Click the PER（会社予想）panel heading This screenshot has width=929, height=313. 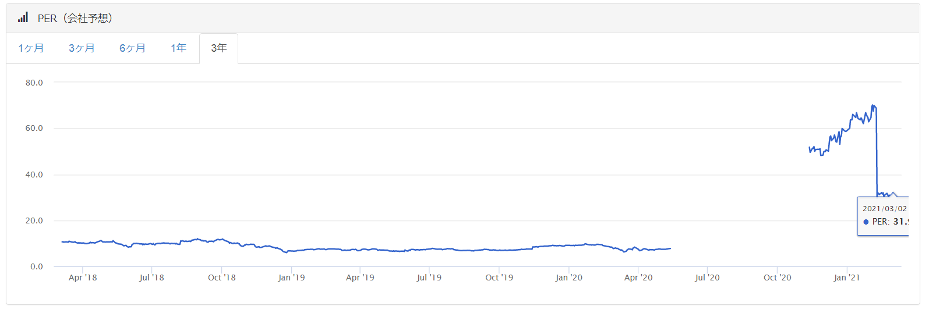[x=75, y=18]
